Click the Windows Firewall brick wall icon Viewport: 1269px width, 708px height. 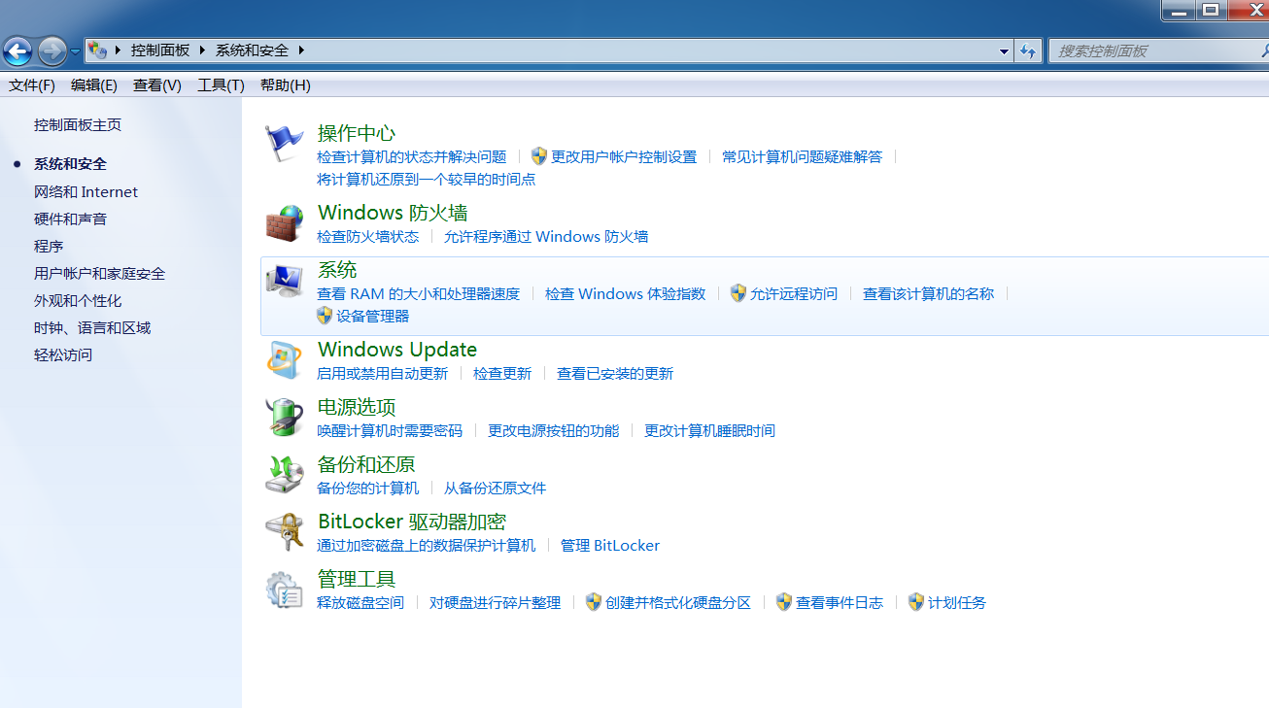pos(285,222)
